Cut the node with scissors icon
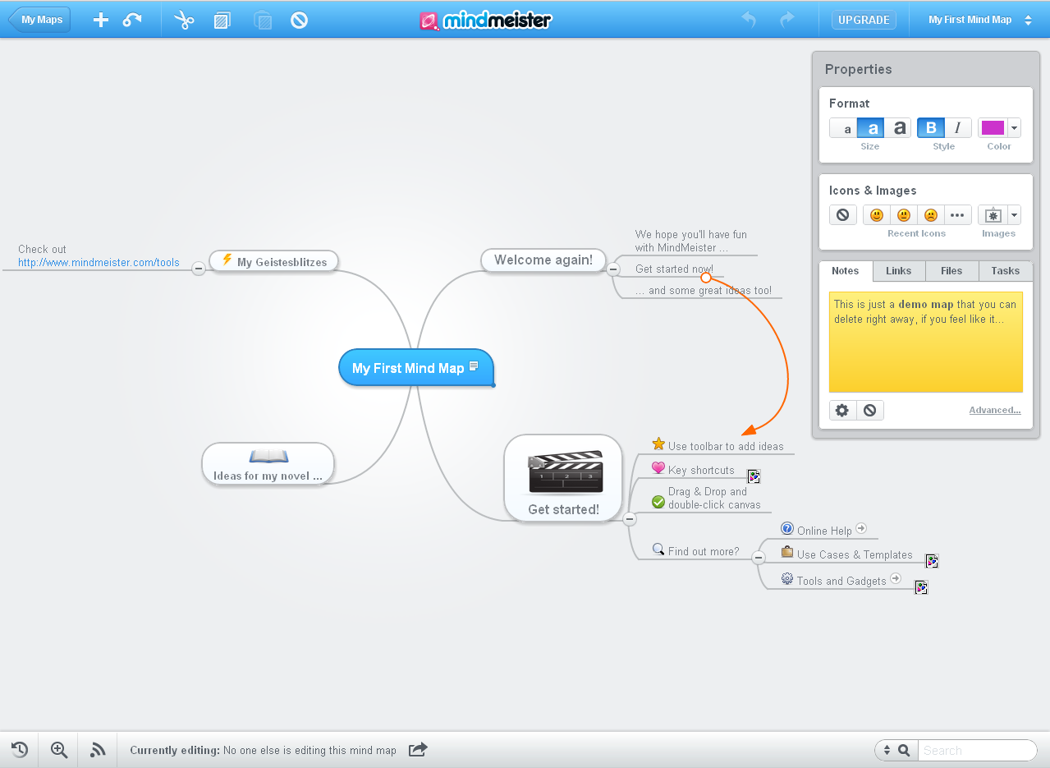 click(x=184, y=20)
